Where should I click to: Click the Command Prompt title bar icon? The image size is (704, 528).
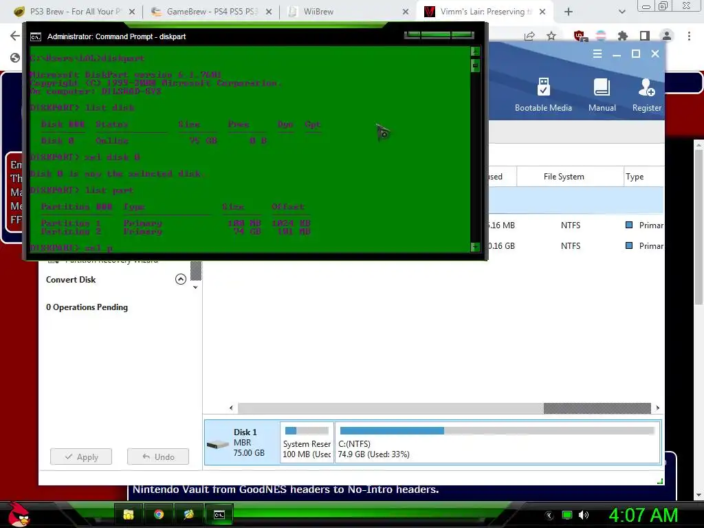[x=36, y=37]
